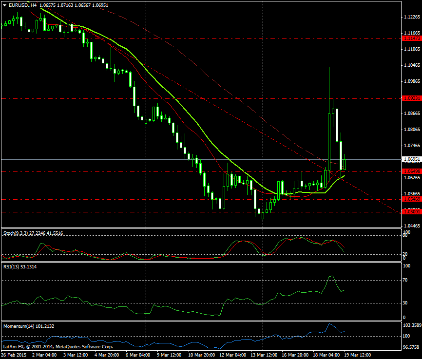Click the 1.12265 value on price scale

(x=412, y=17)
